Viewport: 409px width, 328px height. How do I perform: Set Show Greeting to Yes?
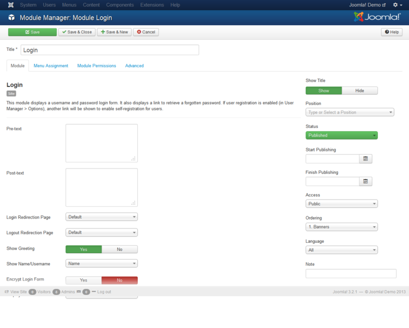point(84,249)
